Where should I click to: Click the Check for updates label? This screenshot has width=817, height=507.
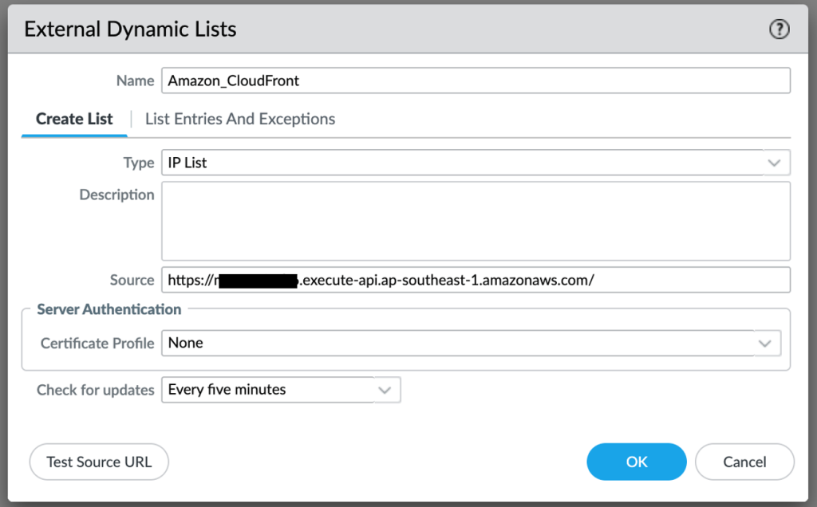(95, 390)
